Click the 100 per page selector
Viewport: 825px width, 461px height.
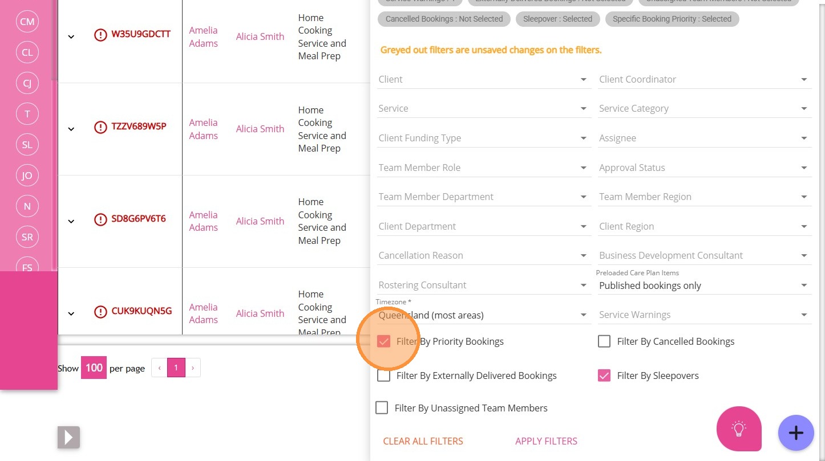[94, 368]
